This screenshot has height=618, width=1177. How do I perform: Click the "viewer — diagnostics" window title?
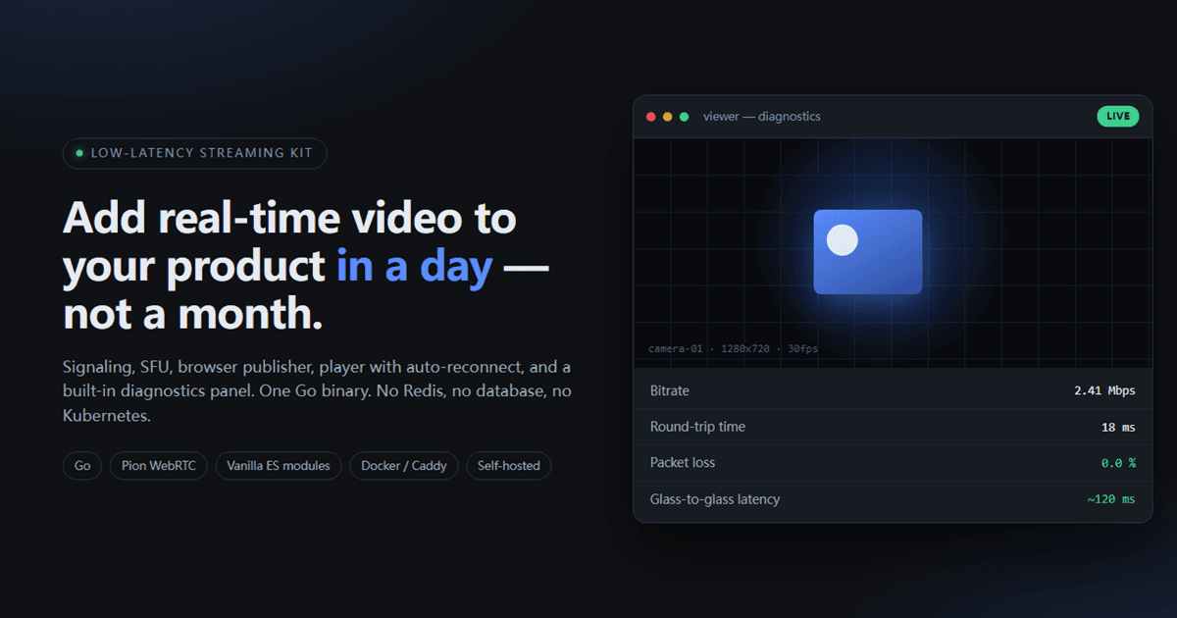[x=762, y=117]
